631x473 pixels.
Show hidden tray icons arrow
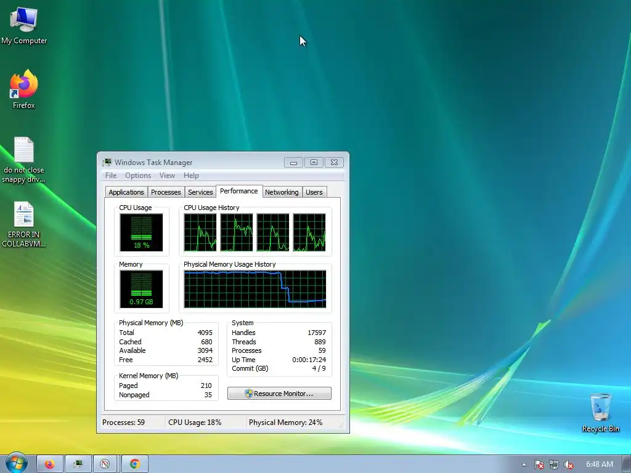coord(524,464)
